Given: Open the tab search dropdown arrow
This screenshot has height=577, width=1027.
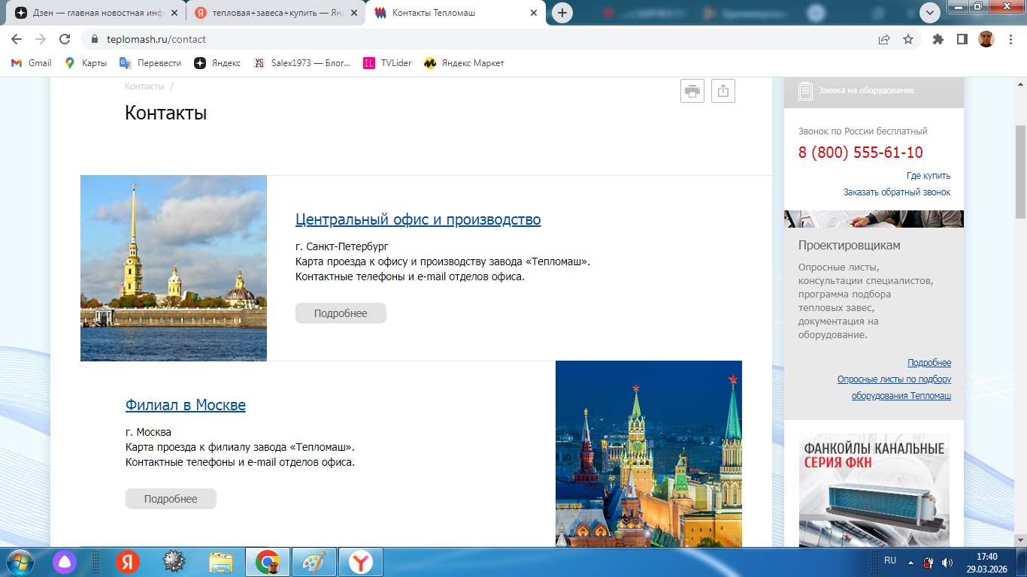Looking at the screenshot, I should pyautogui.click(x=930, y=13).
